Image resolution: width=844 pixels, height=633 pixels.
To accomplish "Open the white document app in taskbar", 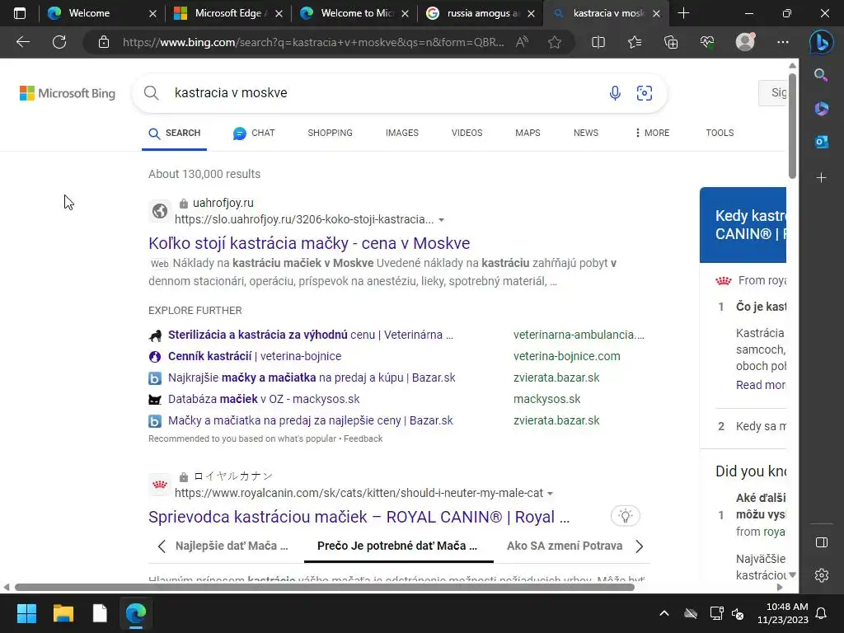I will coord(100,613).
